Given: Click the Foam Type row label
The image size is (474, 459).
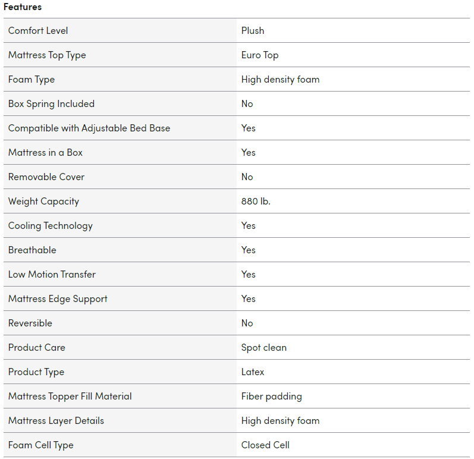Looking at the screenshot, I should click(32, 79).
